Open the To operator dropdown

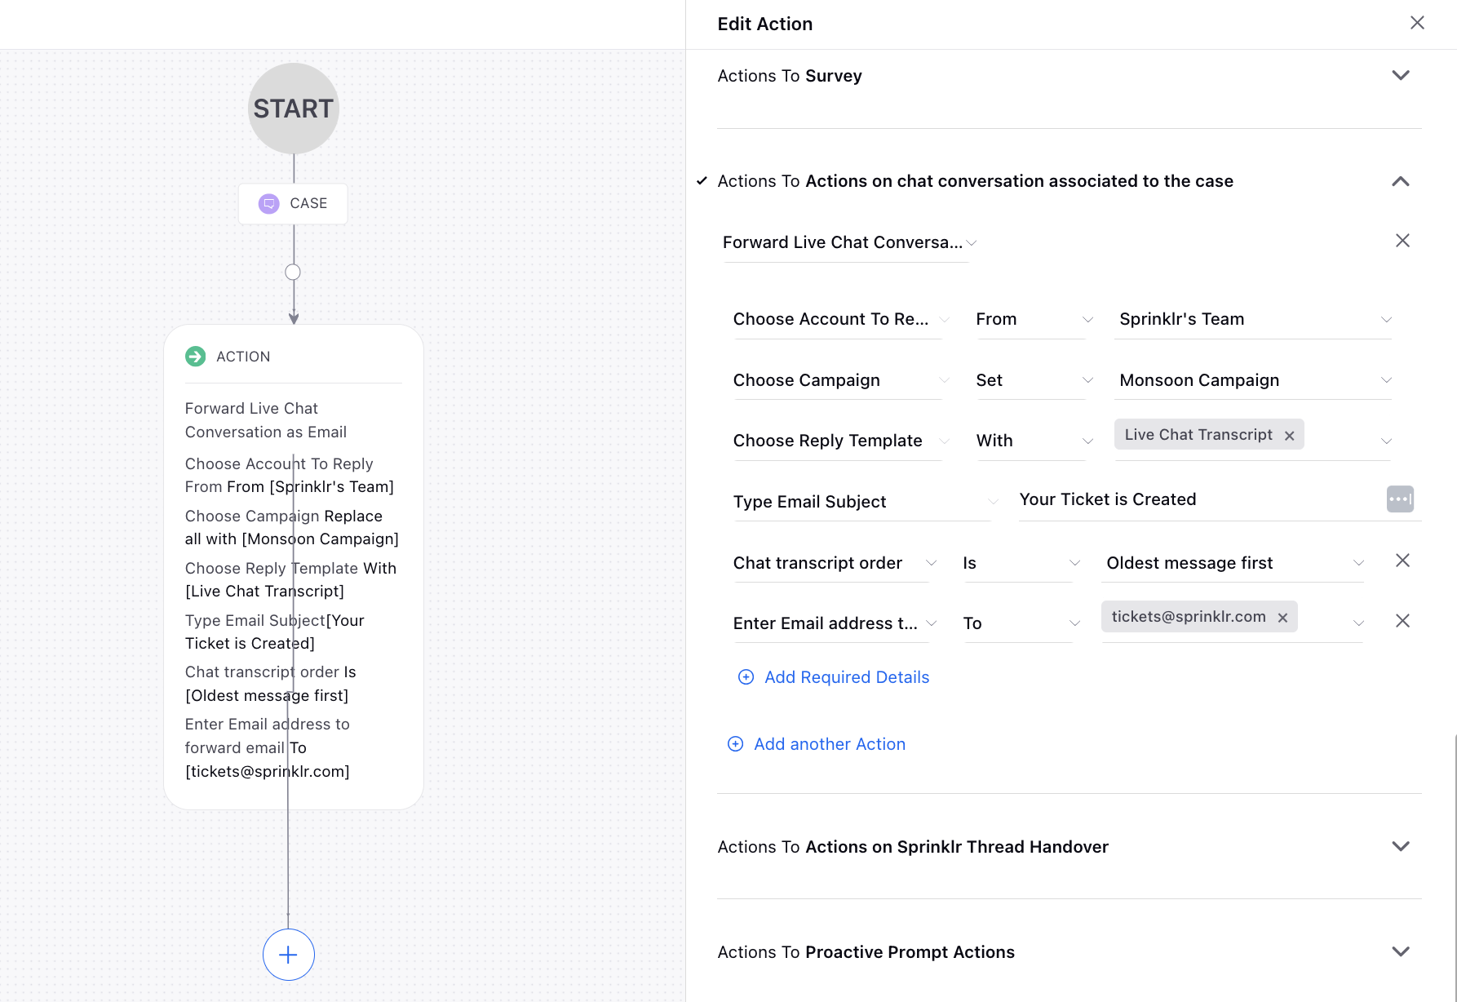(x=1021, y=623)
